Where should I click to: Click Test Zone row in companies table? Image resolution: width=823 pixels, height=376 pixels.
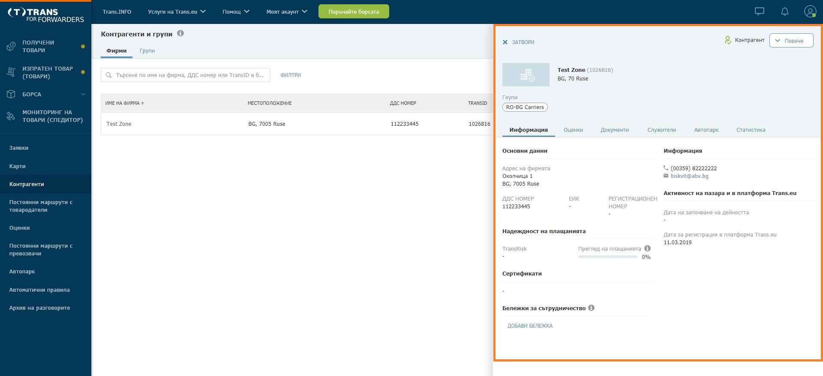click(297, 124)
